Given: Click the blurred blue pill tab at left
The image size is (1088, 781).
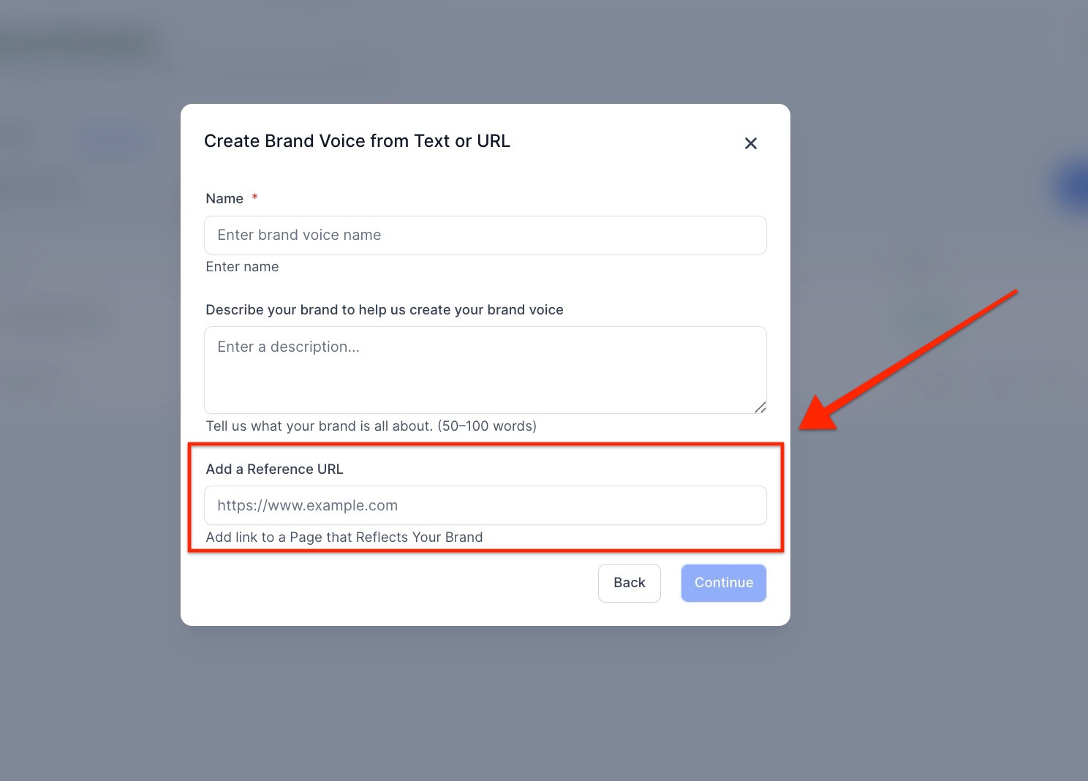Looking at the screenshot, I should [x=110, y=141].
